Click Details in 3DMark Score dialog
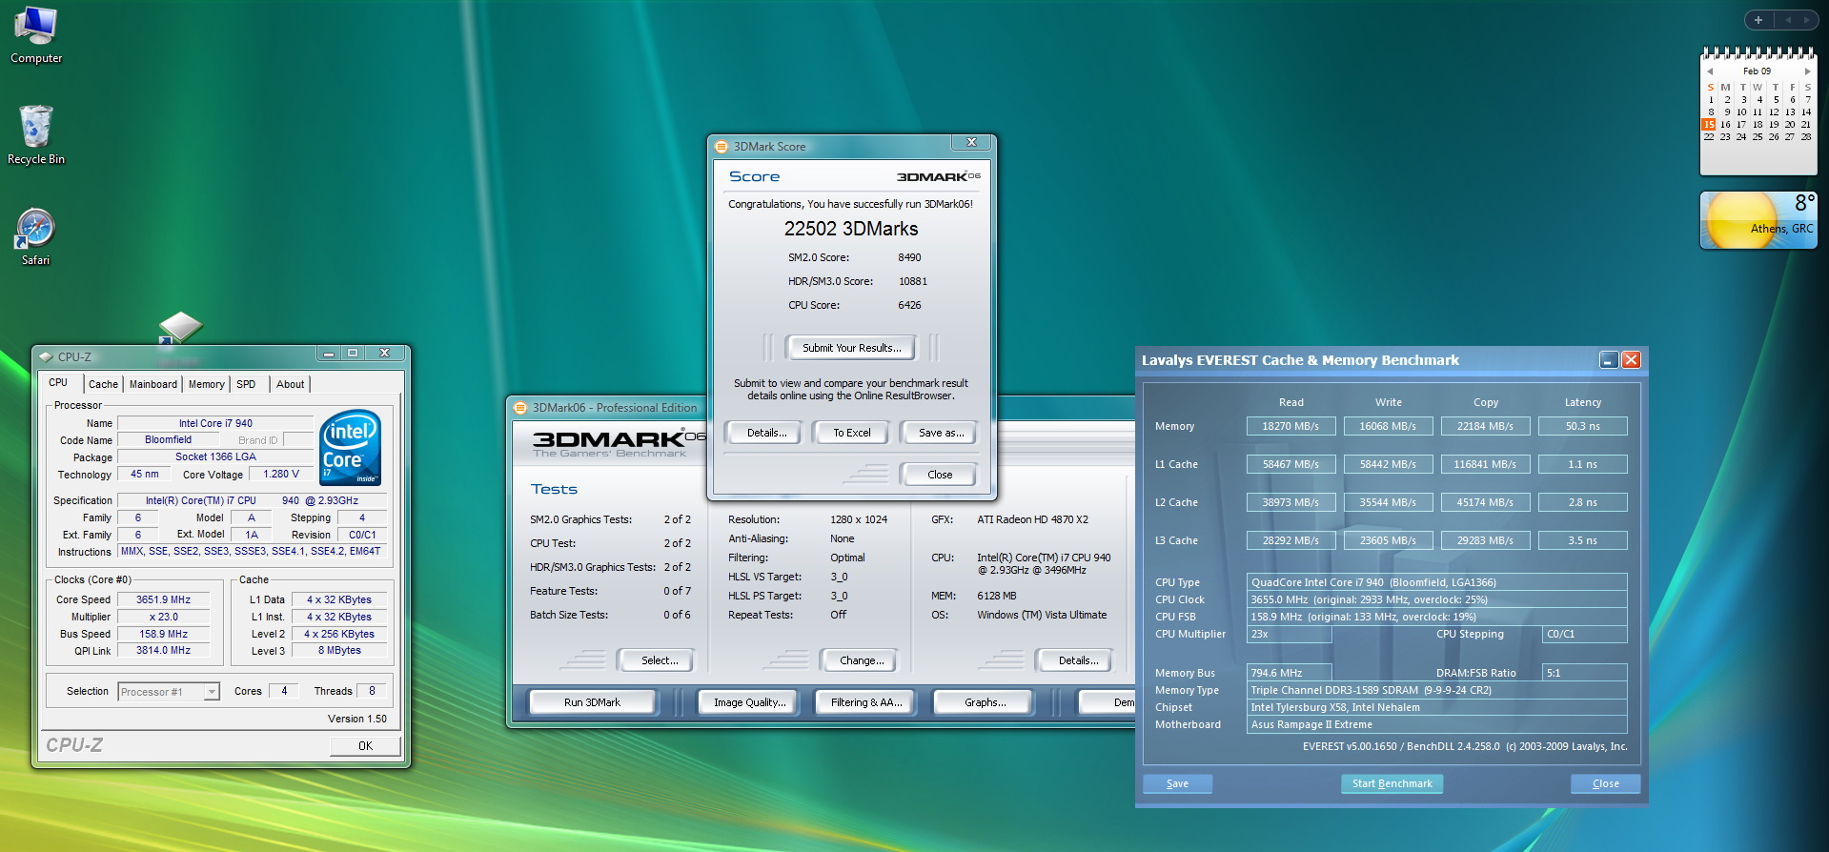This screenshot has width=1829, height=852. click(766, 433)
